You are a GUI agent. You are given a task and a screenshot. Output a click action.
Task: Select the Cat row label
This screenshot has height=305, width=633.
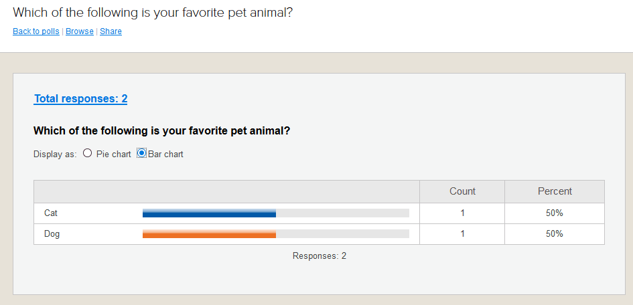(x=51, y=213)
